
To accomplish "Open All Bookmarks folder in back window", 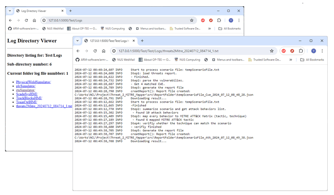I will coord(229,28).
